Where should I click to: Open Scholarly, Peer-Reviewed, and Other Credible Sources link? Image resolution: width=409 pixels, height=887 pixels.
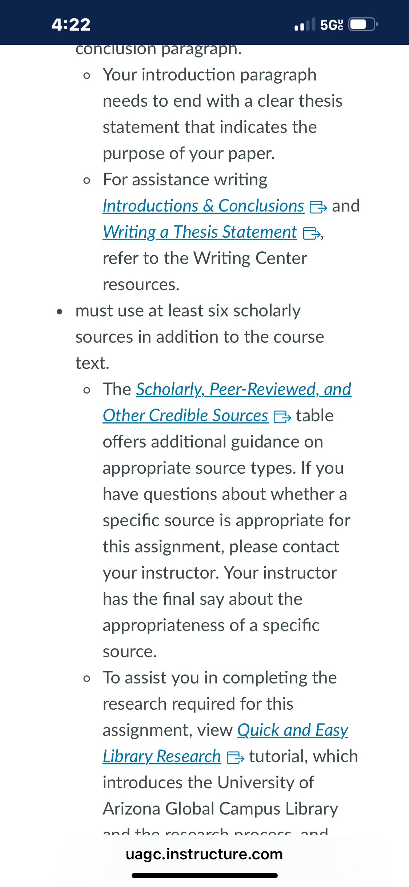click(x=244, y=390)
